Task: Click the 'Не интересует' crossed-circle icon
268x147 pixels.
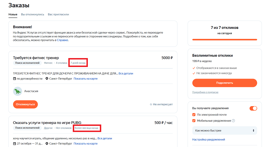Action: point(151,104)
